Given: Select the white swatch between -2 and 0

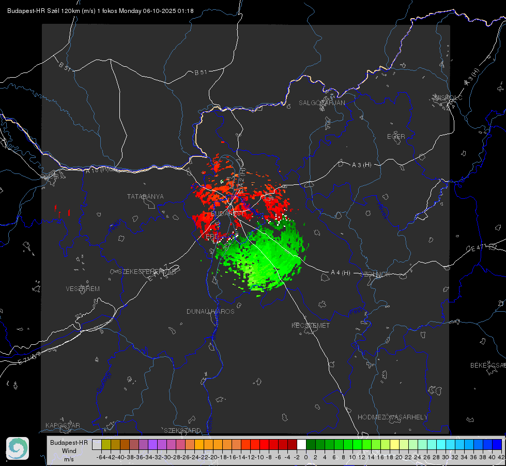Looking at the screenshot, I should point(301,444).
